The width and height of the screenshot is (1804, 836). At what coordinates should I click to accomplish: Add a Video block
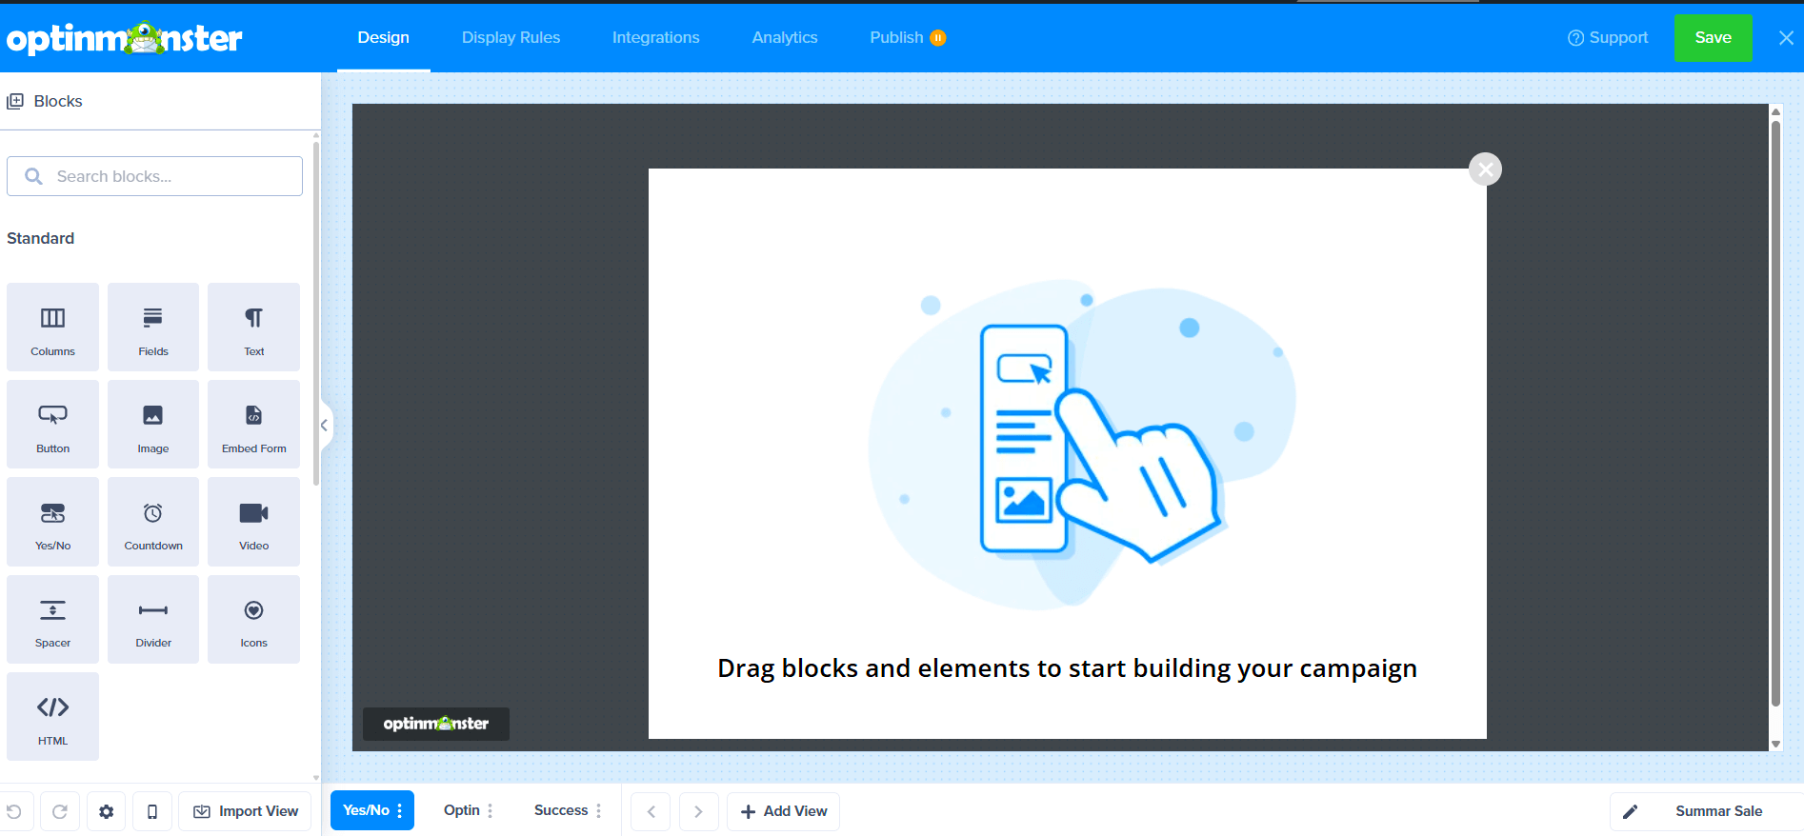[x=253, y=522]
